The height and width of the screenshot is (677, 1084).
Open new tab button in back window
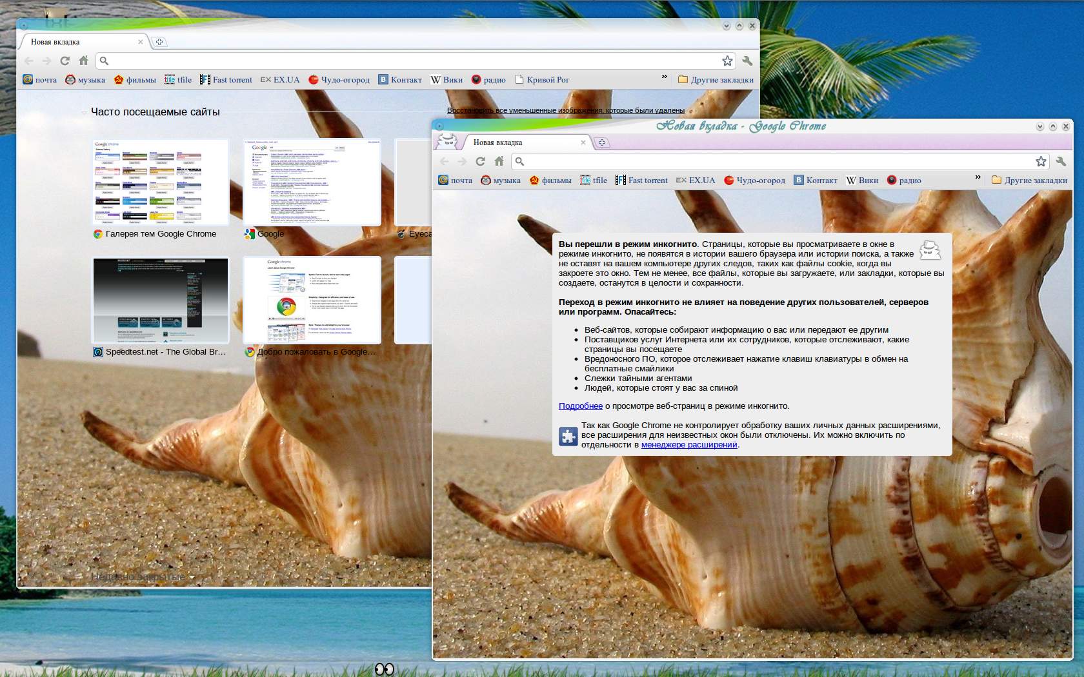(x=159, y=42)
